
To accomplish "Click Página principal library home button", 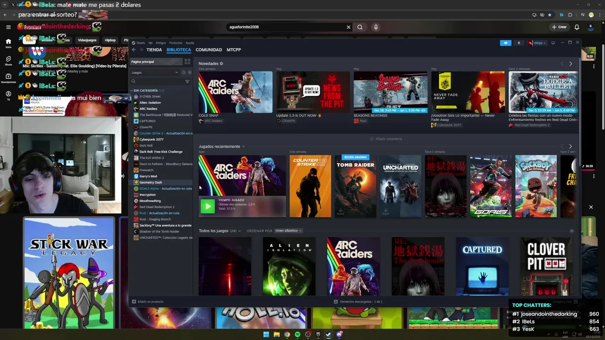I will [156, 61].
